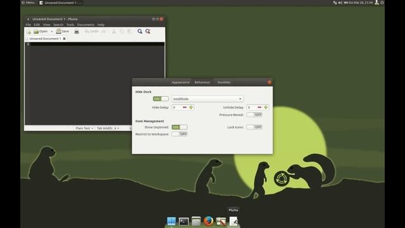
Task: Click the Cut scissors icon in Pluma
Action: (x=114, y=31)
